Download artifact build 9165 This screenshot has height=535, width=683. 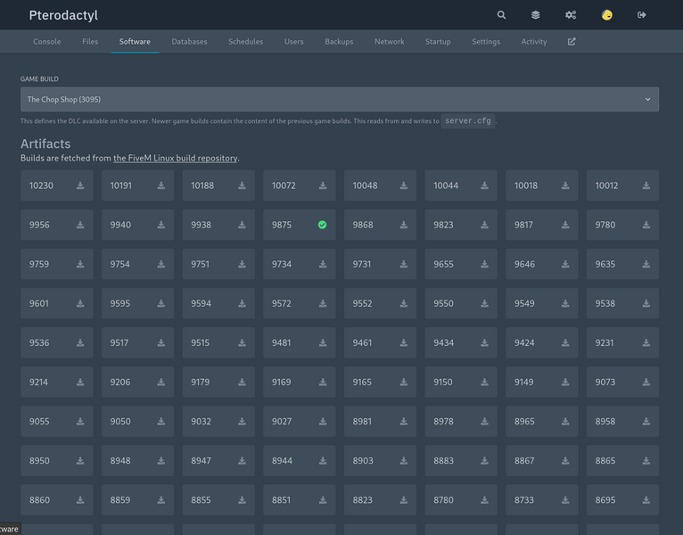404,383
